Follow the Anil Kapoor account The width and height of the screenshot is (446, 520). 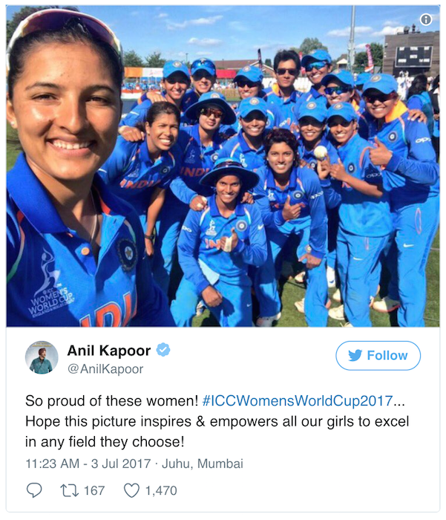tap(378, 356)
